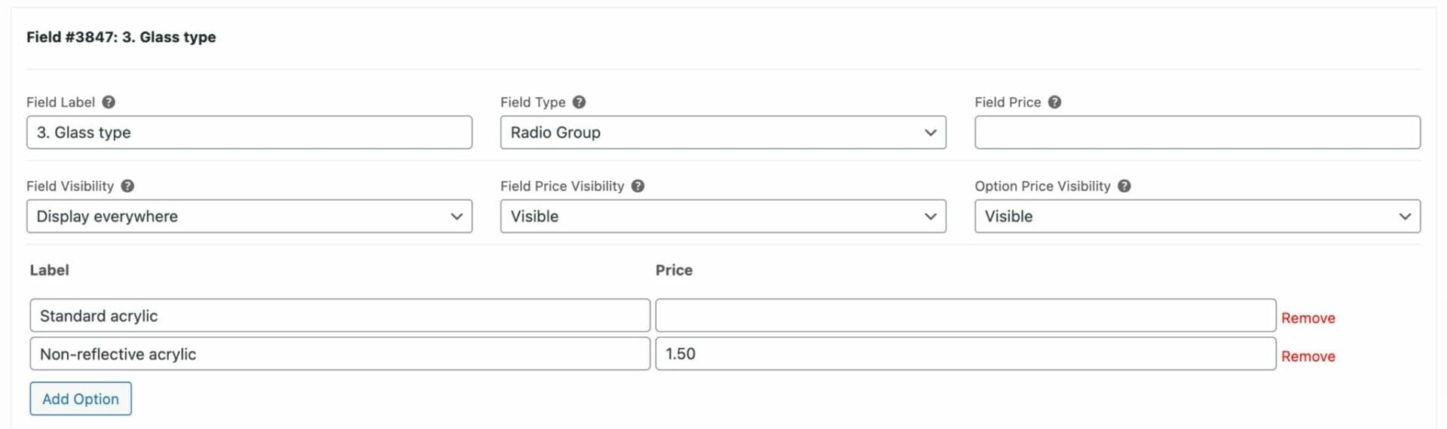Expand the Field Price Visibility dropdown

tap(723, 216)
